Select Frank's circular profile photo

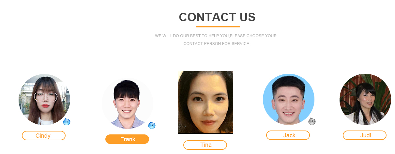(x=128, y=103)
